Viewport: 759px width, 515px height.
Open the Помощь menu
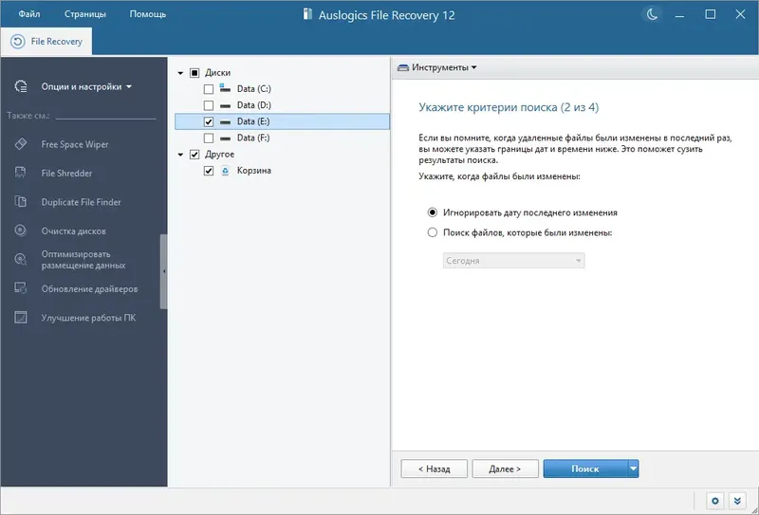[148, 14]
